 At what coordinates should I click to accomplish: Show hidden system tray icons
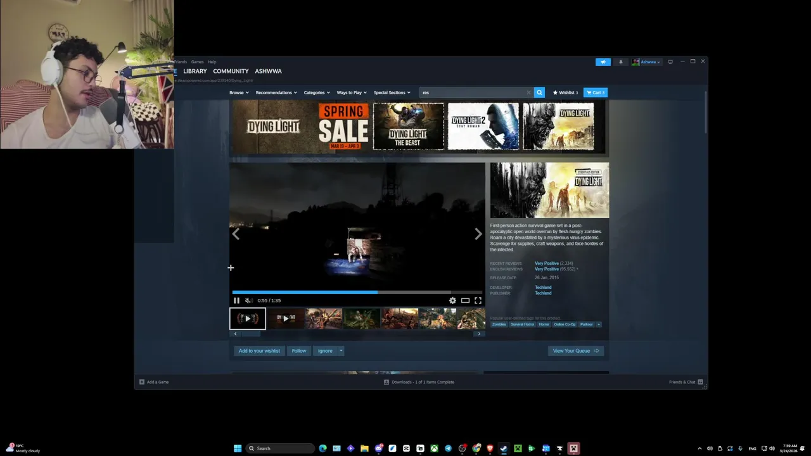699,448
